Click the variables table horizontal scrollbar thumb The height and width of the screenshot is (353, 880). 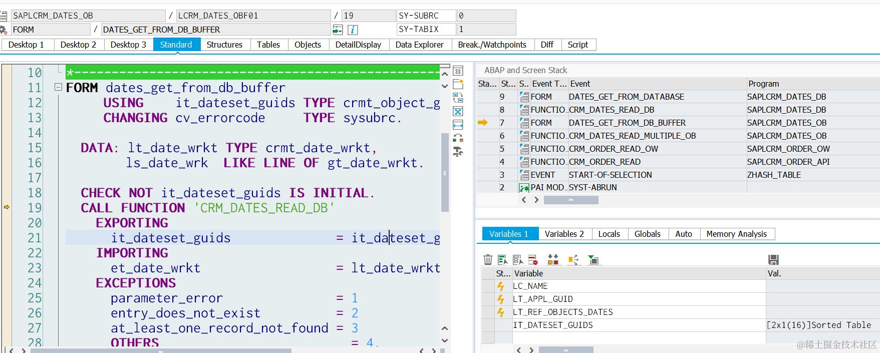[566, 349]
